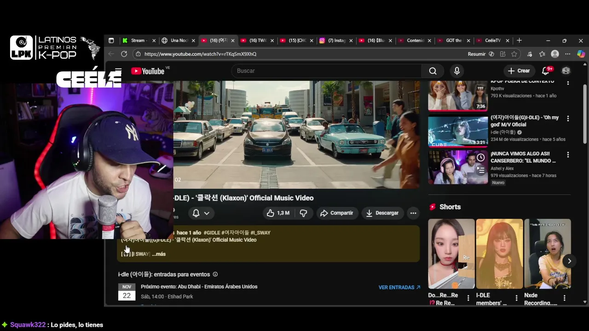The height and width of the screenshot is (331, 589).
Task: Click the Crear button
Action: coord(519,71)
